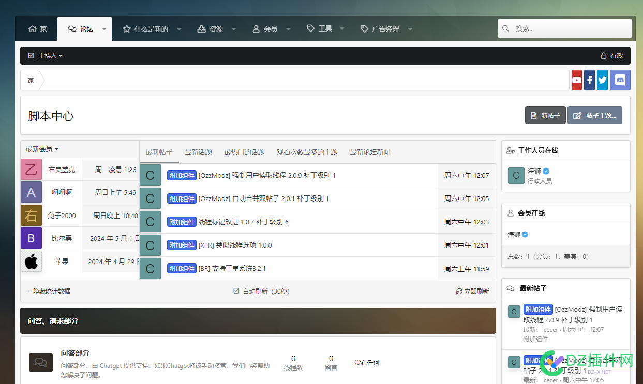
Task: Click poster avatar beside 线程标记改进 1.0.7 post
Action: click(150, 222)
